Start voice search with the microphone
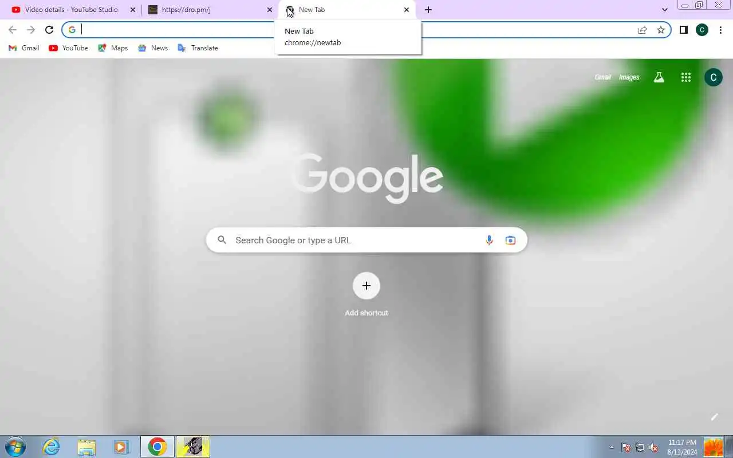The image size is (733, 458). (x=489, y=240)
